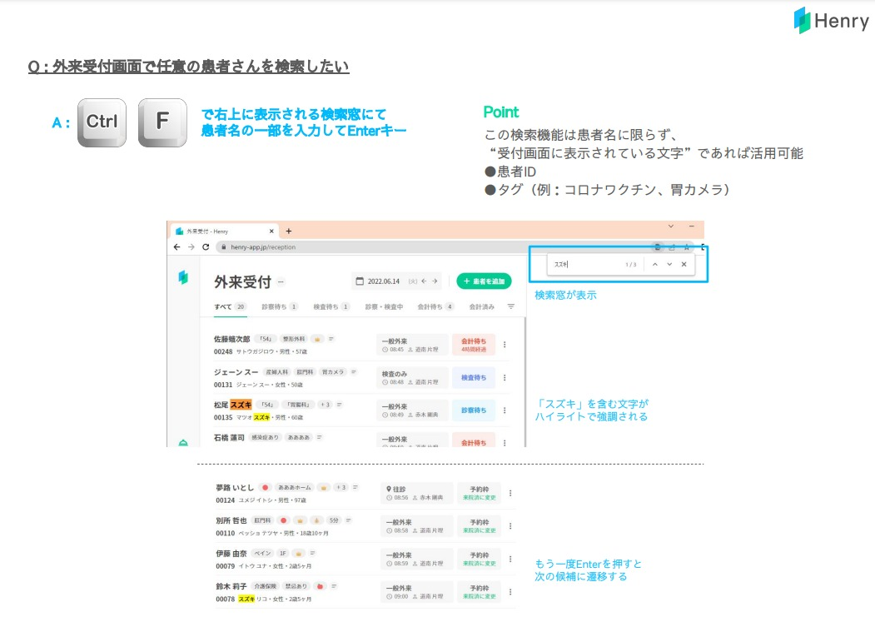Click the 胃カメラ tag on ジェーン スー
The height and width of the screenshot is (617, 875).
tap(333, 371)
